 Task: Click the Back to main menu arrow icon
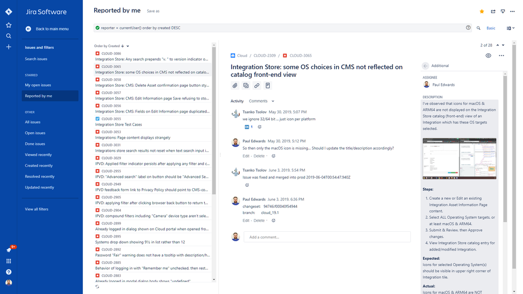click(x=28, y=29)
